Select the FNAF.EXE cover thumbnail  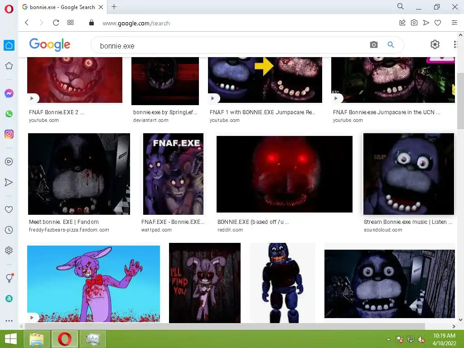click(173, 174)
